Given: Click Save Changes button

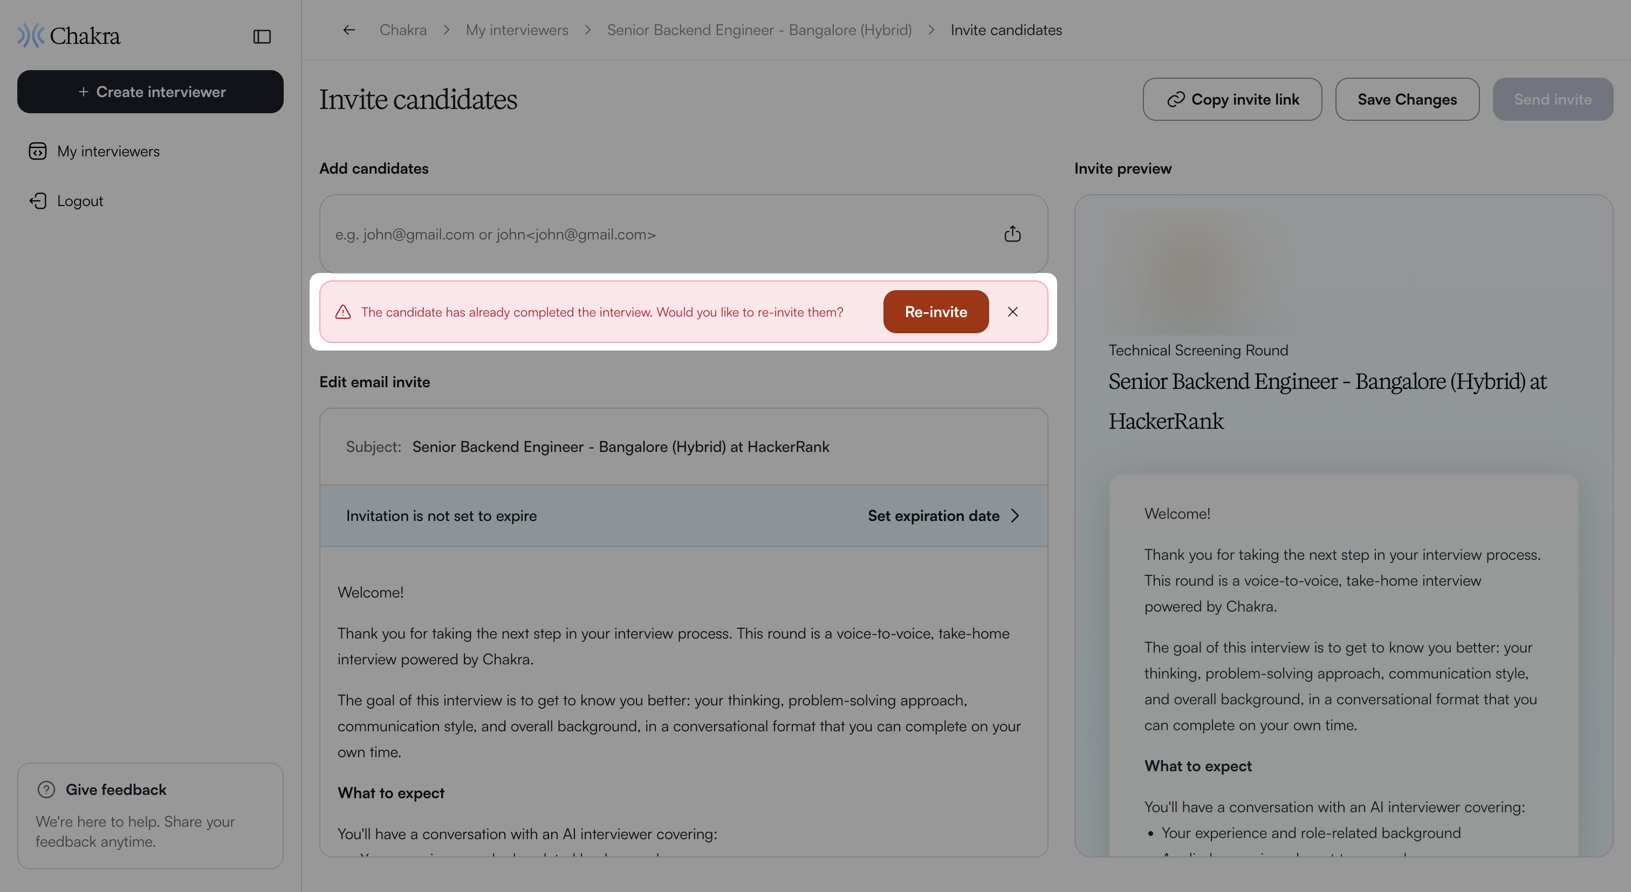Looking at the screenshot, I should click(x=1407, y=99).
